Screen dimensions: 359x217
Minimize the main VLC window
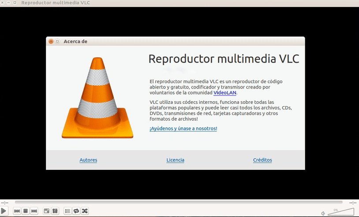(9, 3)
